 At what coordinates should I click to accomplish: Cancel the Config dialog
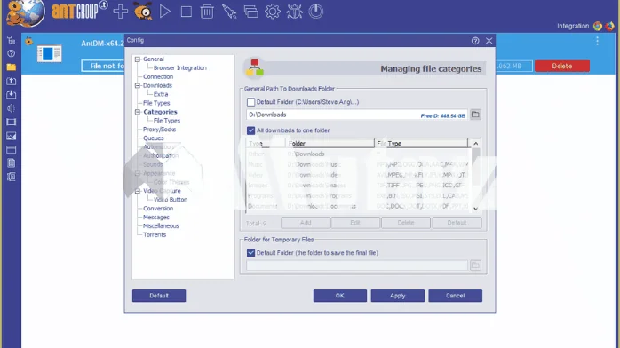(455, 296)
